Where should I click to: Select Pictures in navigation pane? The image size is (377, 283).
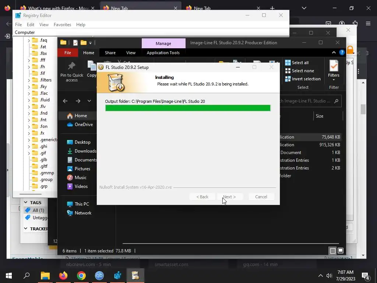[x=79, y=169]
